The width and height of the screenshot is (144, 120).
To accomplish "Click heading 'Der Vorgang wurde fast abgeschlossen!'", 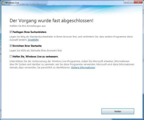I will click(x=51, y=21).
